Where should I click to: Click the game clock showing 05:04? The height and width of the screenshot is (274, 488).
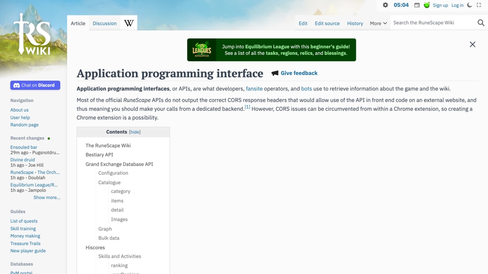(x=401, y=5)
